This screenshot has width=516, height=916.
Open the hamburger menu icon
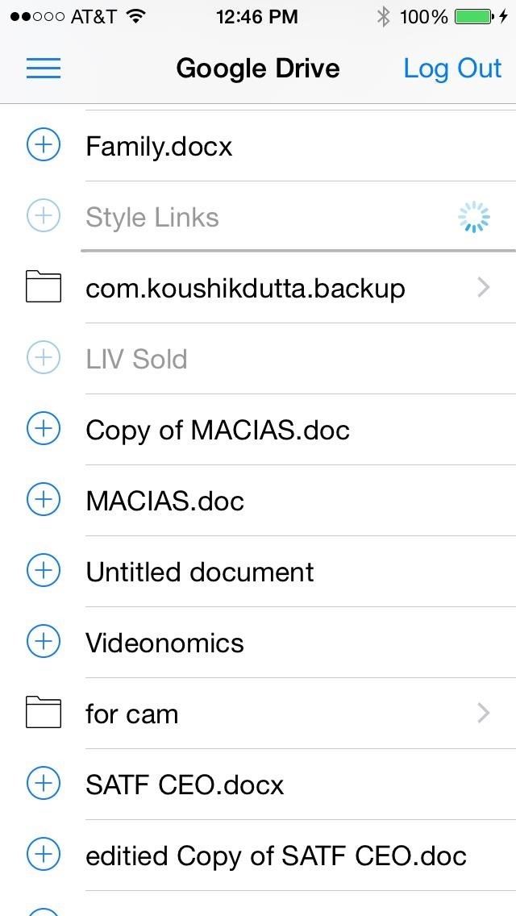44,69
